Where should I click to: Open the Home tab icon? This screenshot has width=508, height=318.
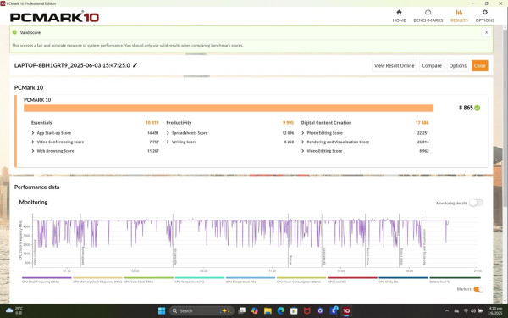coord(399,13)
